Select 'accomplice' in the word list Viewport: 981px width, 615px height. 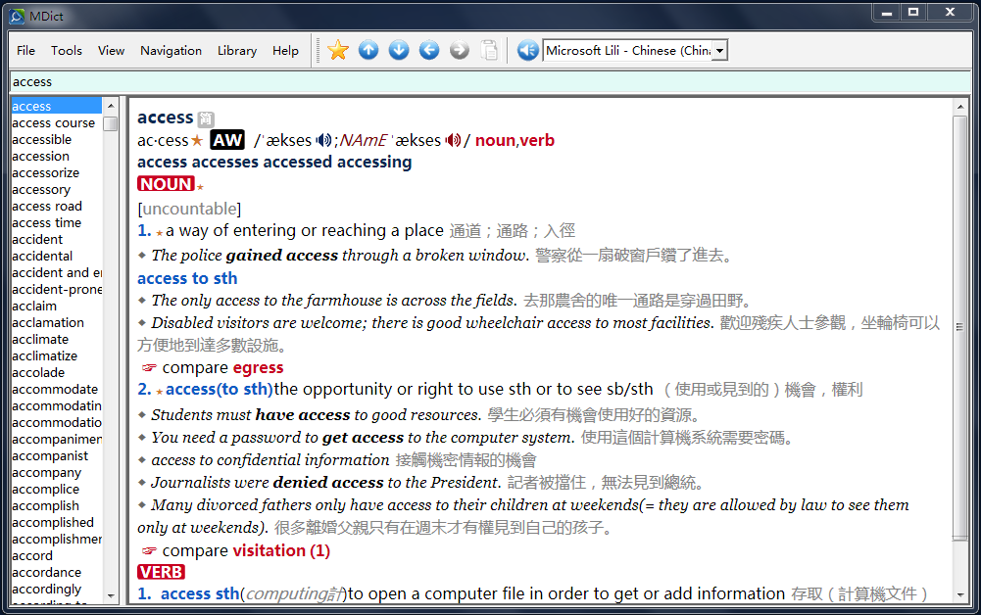click(x=46, y=490)
